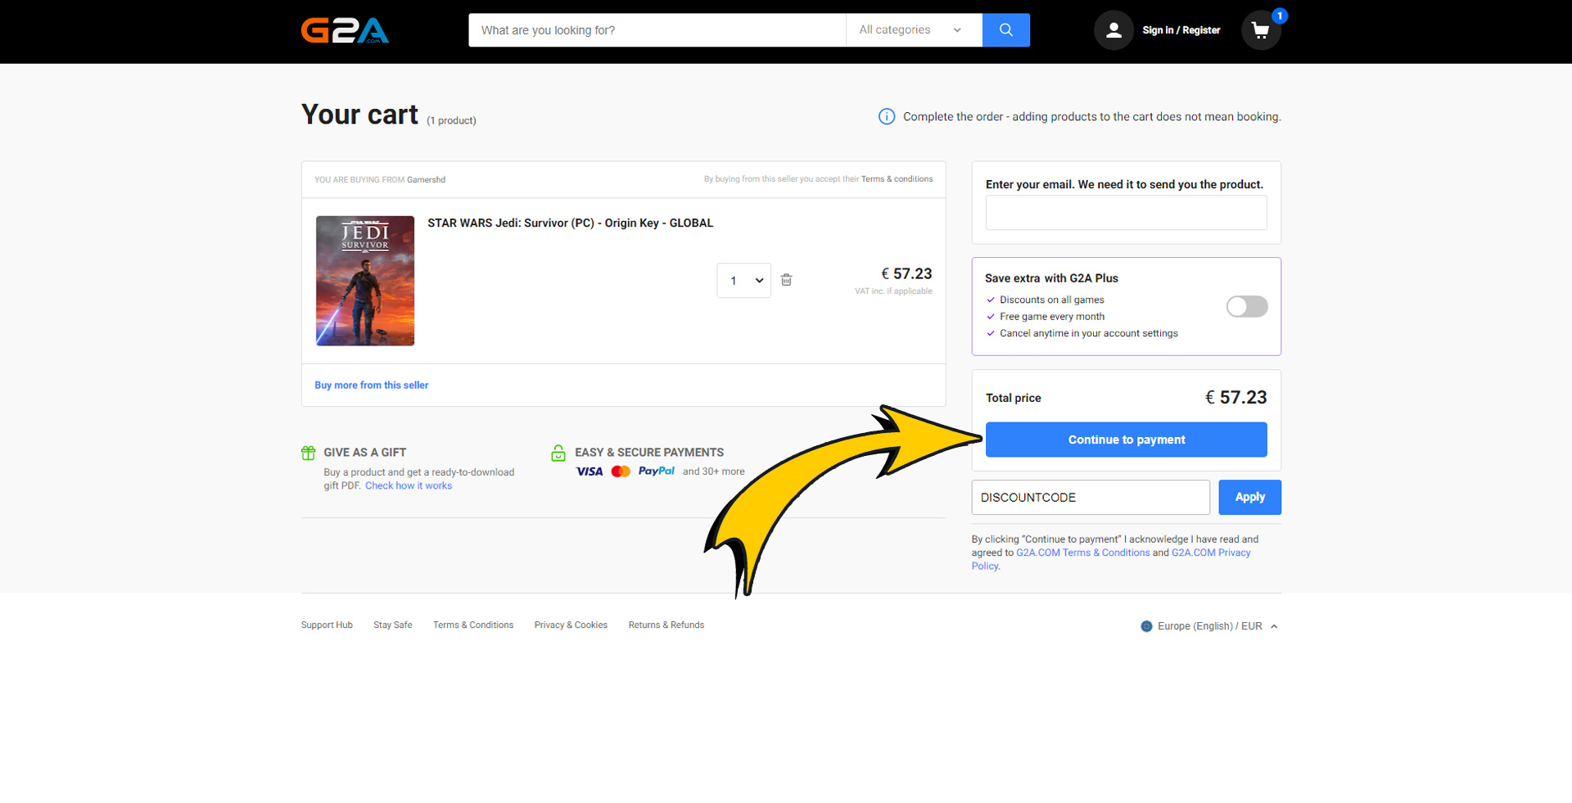1572x803 pixels.
Task: Enable the G2A Plus subscription toggle
Action: 1245,306
